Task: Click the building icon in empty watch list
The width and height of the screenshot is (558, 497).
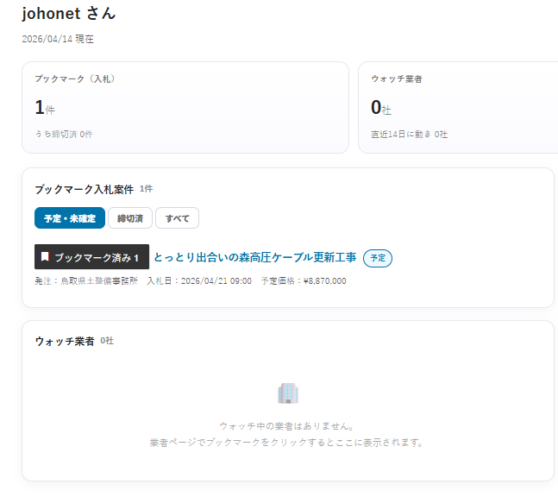Action: tap(288, 394)
